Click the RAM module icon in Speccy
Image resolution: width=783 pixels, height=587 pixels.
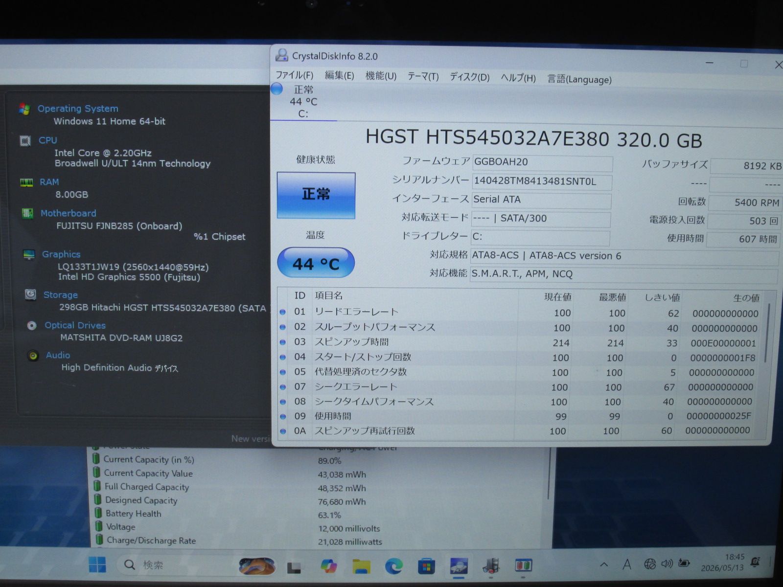point(26,182)
